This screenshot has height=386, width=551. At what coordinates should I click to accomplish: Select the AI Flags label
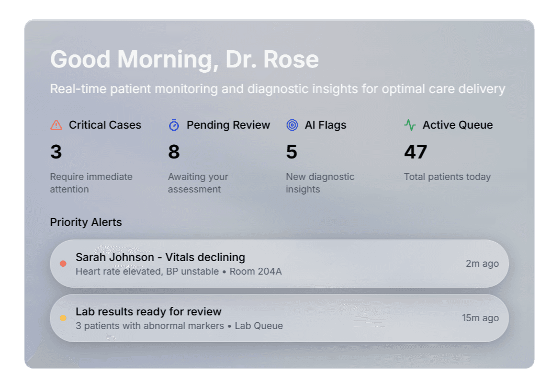click(325, 125)
